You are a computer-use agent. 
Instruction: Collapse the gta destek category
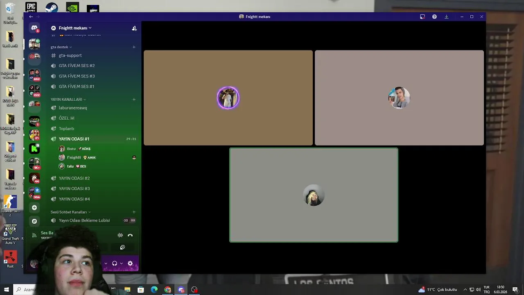61,47
